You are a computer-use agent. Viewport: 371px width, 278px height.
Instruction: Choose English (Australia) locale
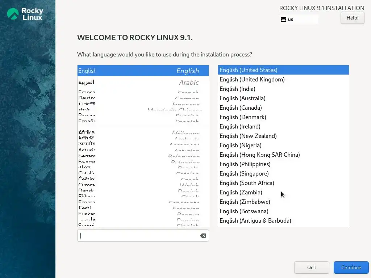[x=283, y=98]
